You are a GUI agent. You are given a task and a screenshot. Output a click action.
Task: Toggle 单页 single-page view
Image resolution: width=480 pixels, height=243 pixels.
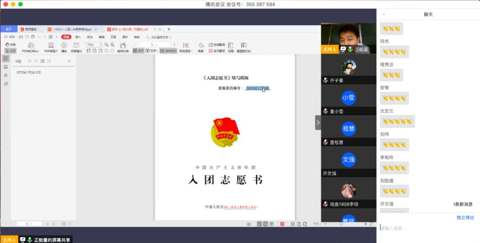[138, 51]
